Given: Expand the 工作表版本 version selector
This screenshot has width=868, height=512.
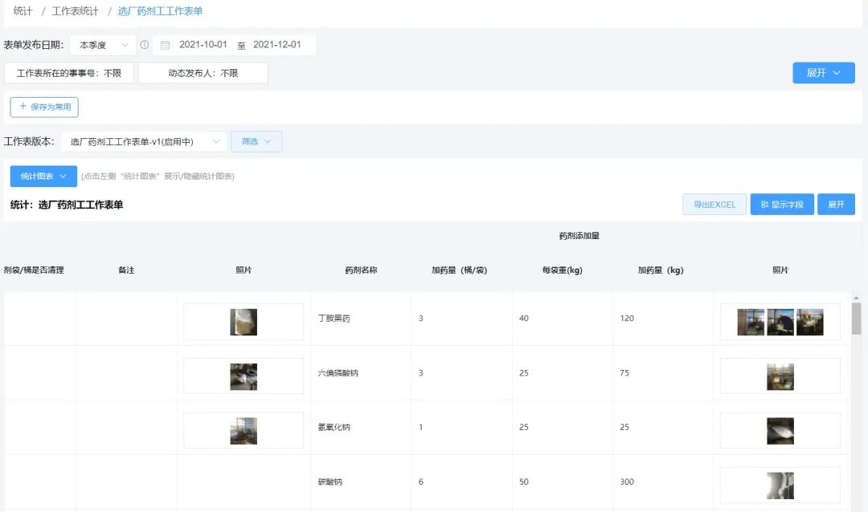Looking at the screenshot, I should (x=143, y=142).
